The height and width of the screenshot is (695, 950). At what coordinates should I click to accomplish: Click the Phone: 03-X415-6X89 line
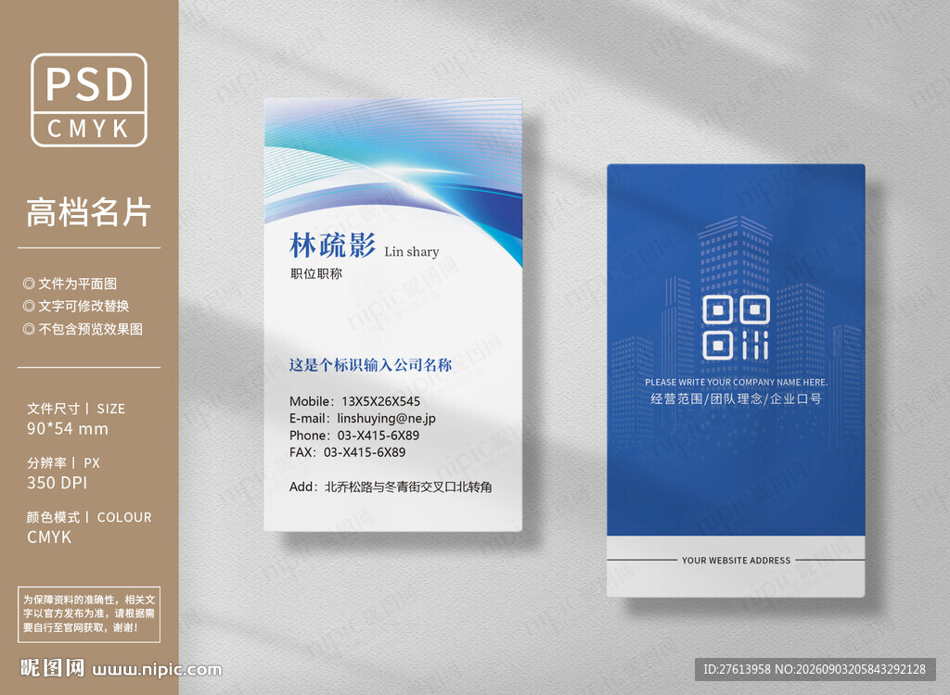(353, 436)
